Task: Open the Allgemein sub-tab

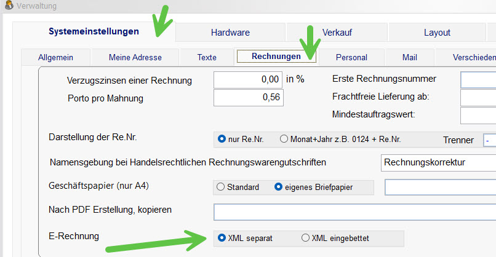Action: 55,58
